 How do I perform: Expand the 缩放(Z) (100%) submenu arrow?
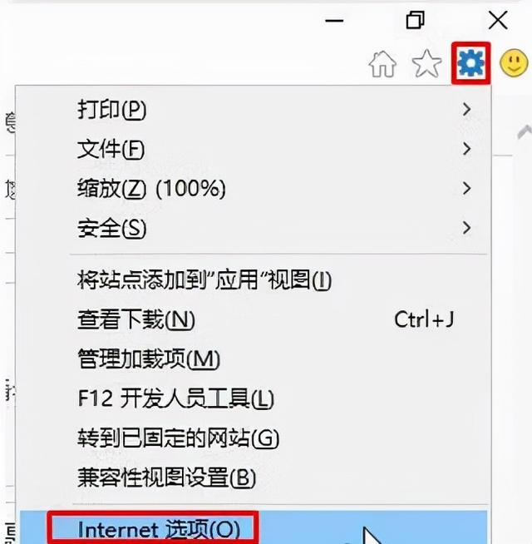466,188
